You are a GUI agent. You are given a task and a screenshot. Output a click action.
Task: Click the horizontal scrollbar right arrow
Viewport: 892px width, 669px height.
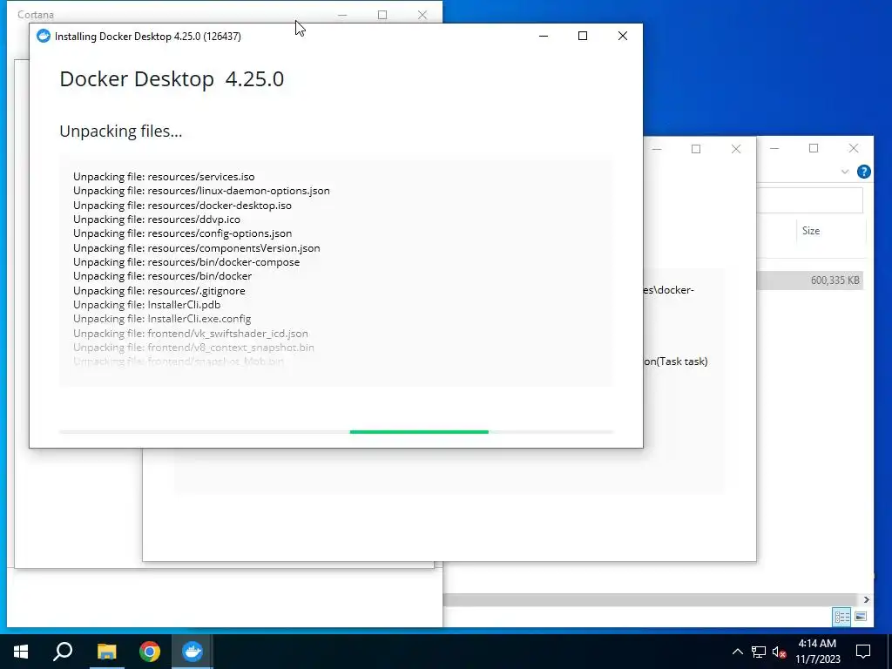tap(866, 599)
